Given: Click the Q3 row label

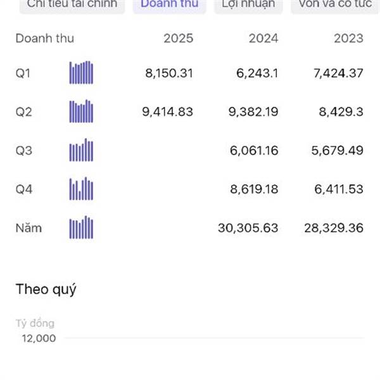Looking at the screenshot, I should click(23, 151).
